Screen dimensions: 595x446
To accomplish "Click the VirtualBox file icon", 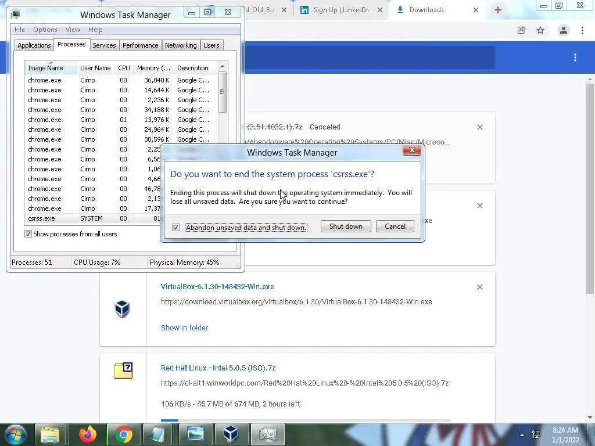I will (x=122, y=309).
